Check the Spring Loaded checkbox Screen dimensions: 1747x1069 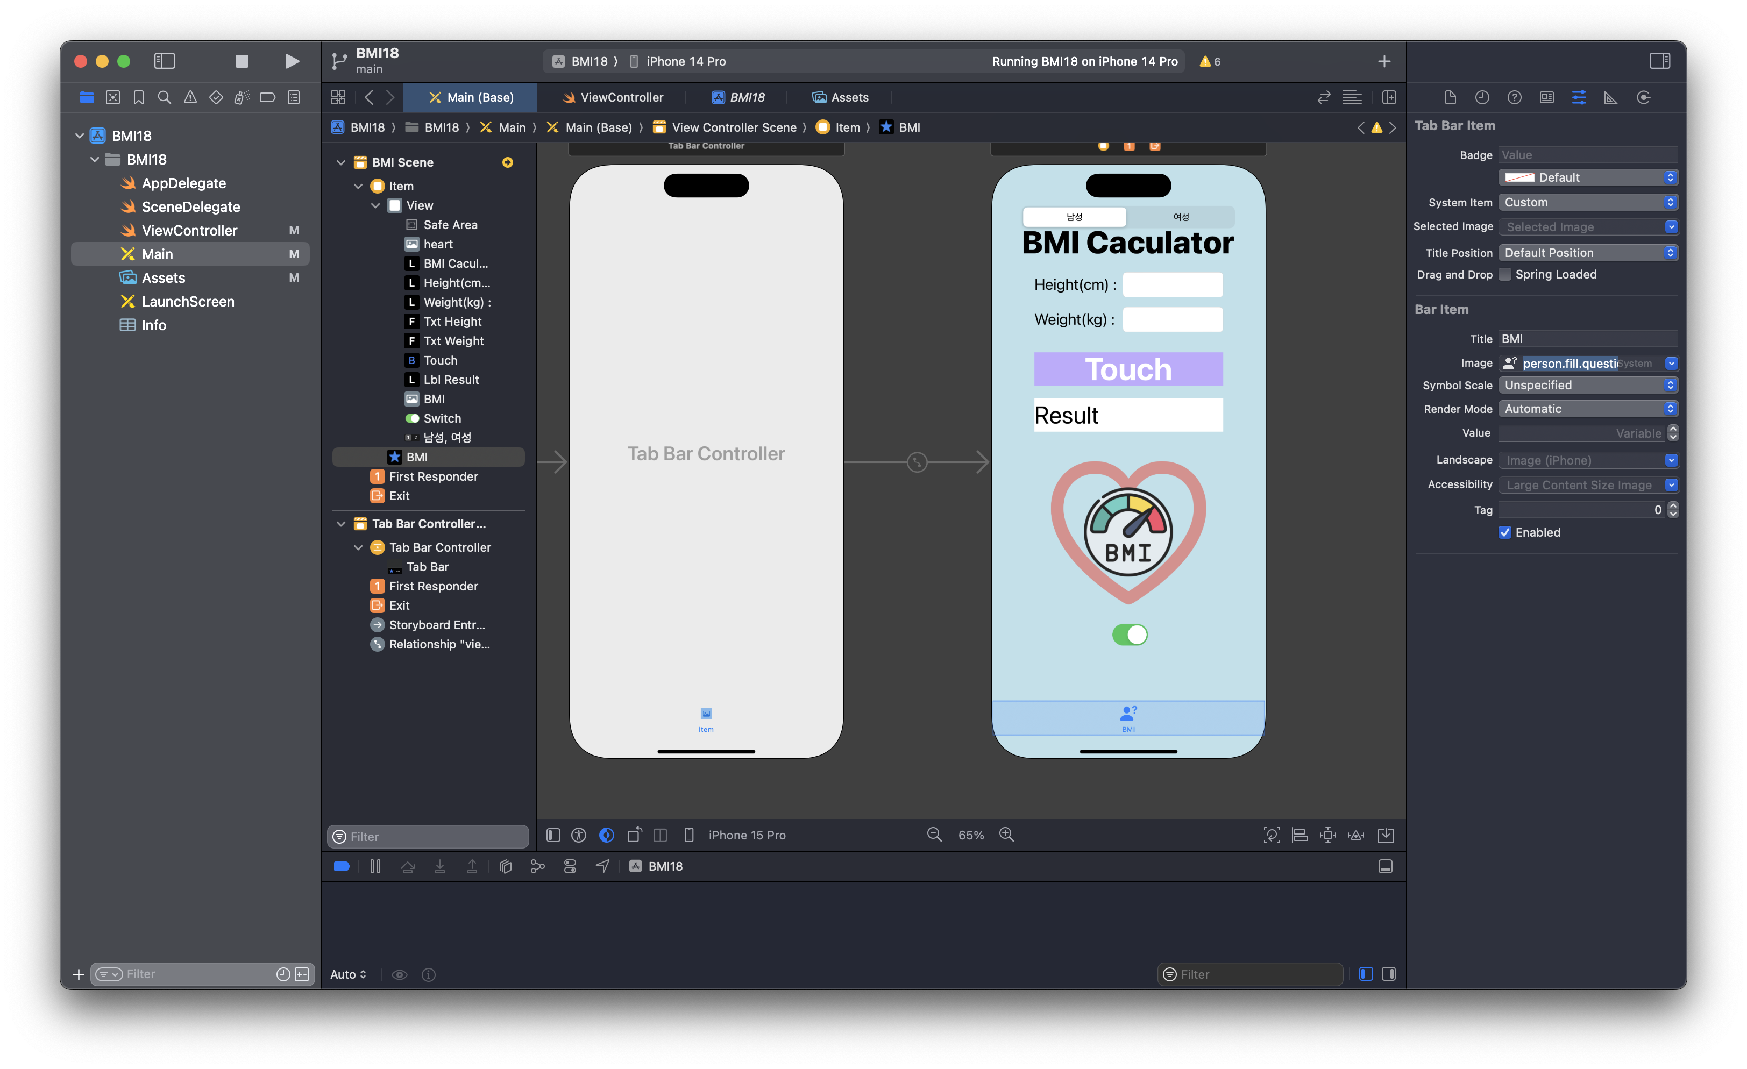(x=1505, y=274)
